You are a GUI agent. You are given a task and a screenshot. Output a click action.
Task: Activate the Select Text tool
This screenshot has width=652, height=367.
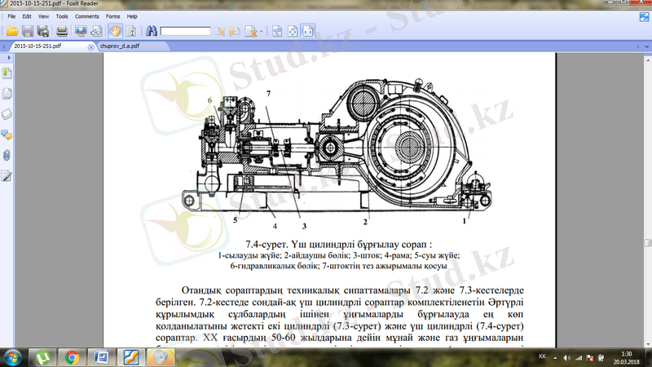click(x=130, y=32)
